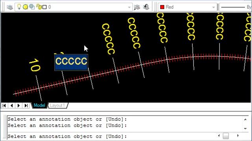252x141 pixels.
Task: Switch to the Layout1 tab
Action: click(57, 105)
